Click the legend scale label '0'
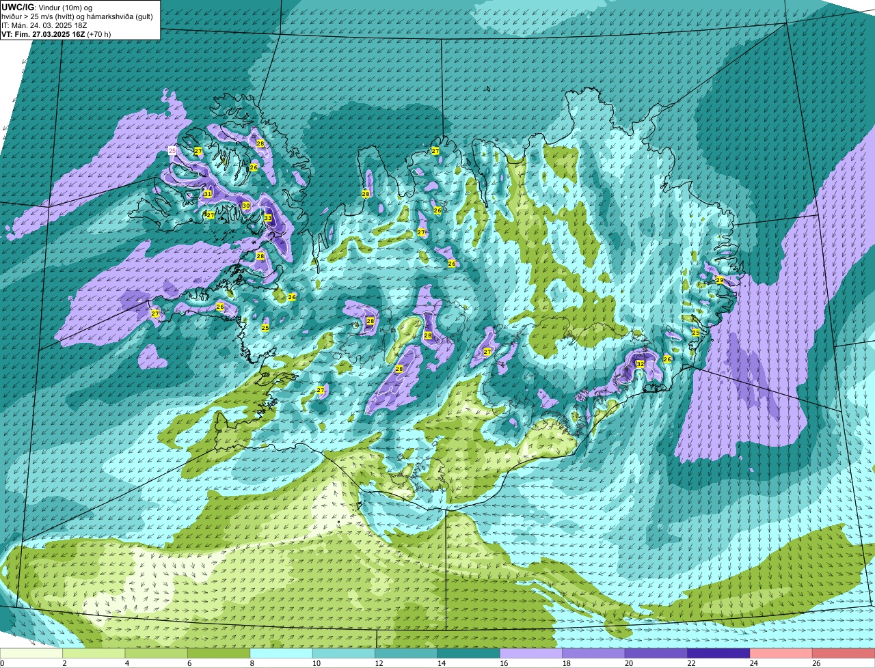Viewport: 875px width, 668px height. (2, 663)
